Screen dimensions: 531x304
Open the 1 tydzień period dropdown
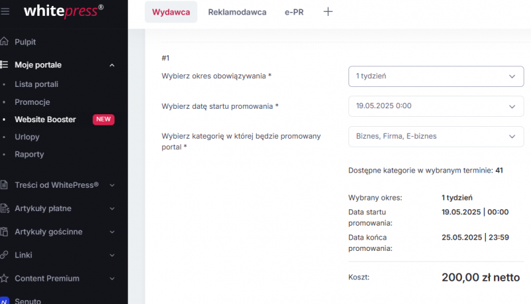[435, 76]
